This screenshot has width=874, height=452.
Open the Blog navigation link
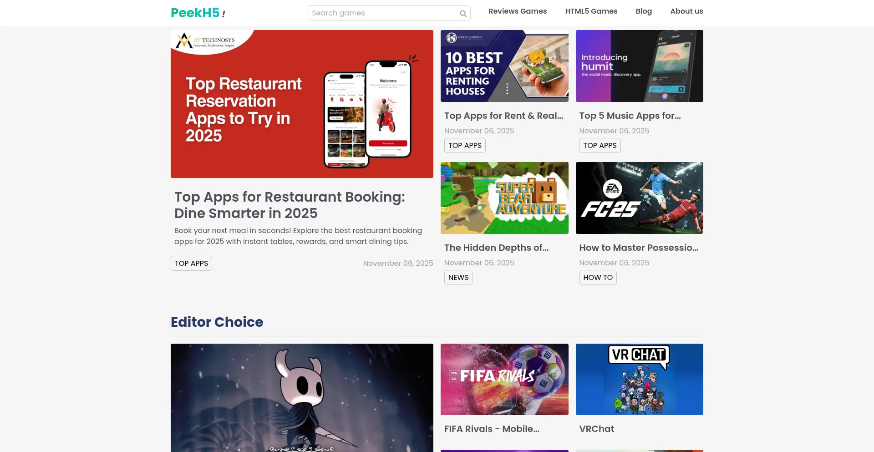click(x=644, y=11)
